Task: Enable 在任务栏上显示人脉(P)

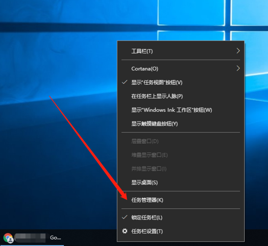Action: point(181,96)
